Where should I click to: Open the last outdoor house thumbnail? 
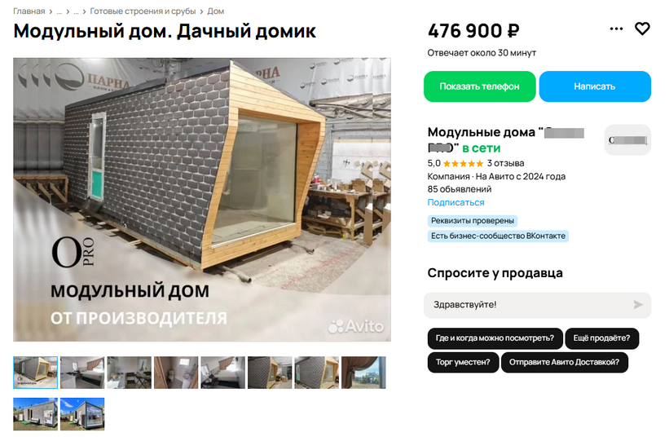tap(82, 414)
